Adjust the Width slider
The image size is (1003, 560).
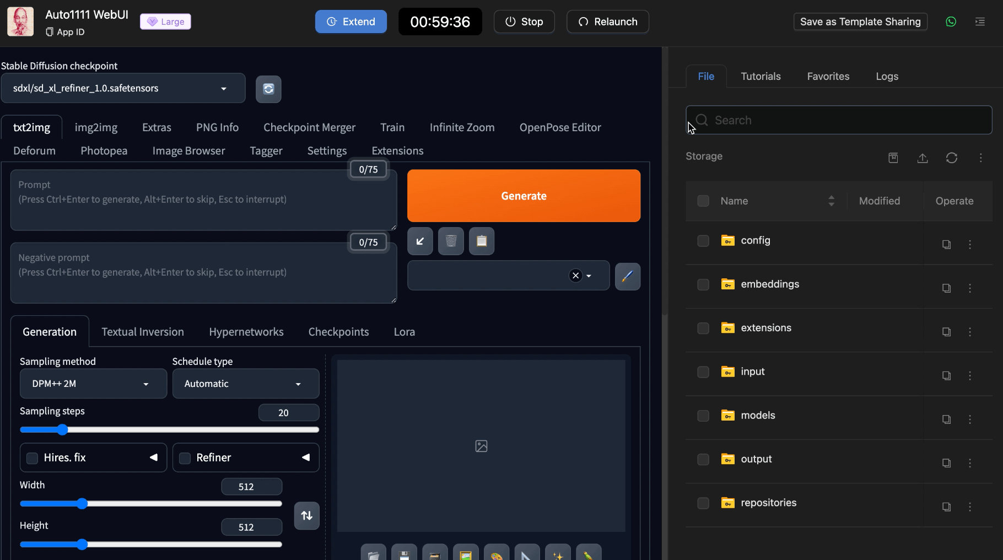[x=151, y=504]
